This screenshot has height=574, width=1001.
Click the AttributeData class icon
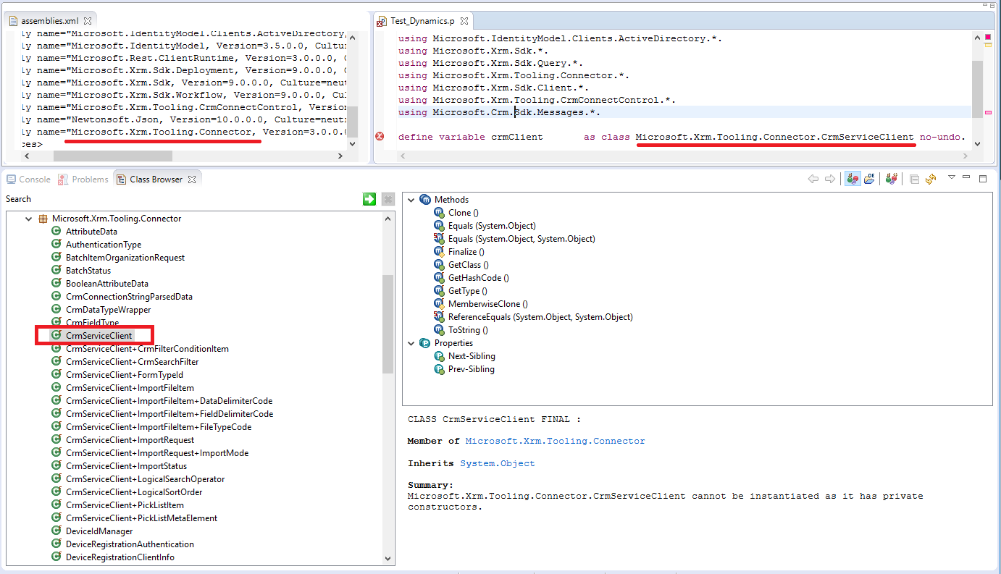pyautogui.click(x=56, y=232)
